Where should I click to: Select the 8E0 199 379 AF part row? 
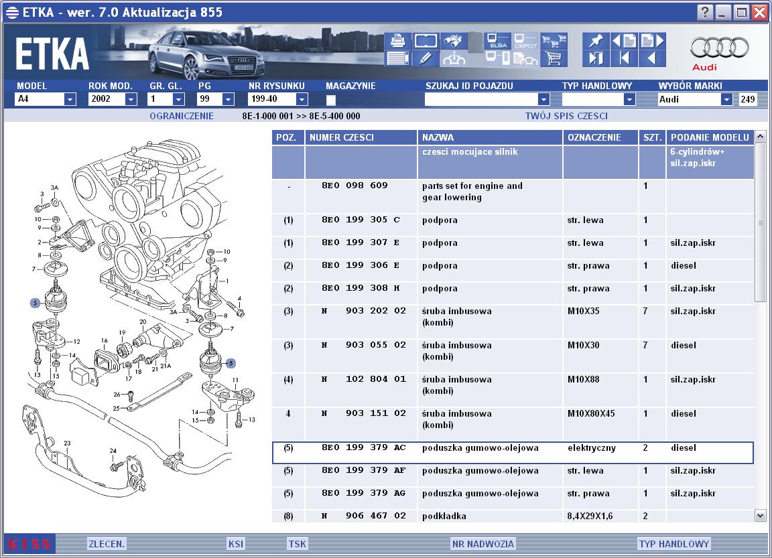(513, 471)
